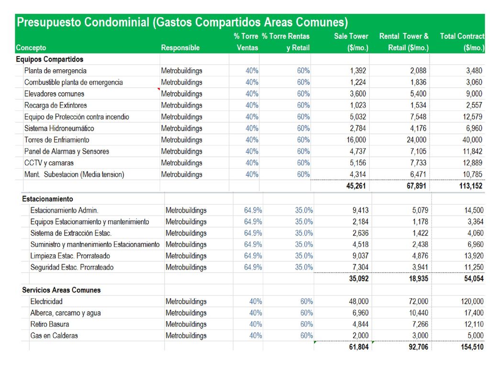Click the 'Sistema Hidroneumático' cell
This screenshot has height=367, width=490.
click(59, 129)
